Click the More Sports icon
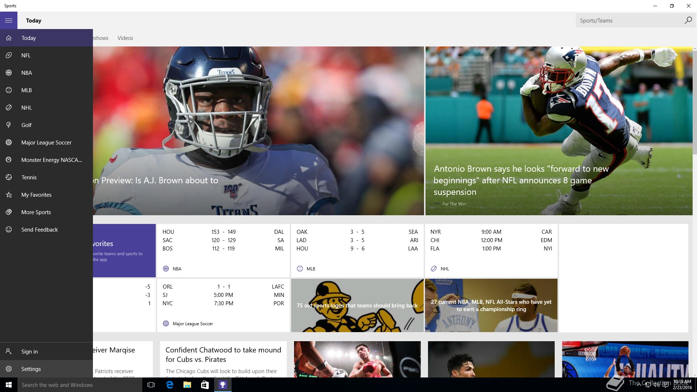 click(x=9, y=212)
